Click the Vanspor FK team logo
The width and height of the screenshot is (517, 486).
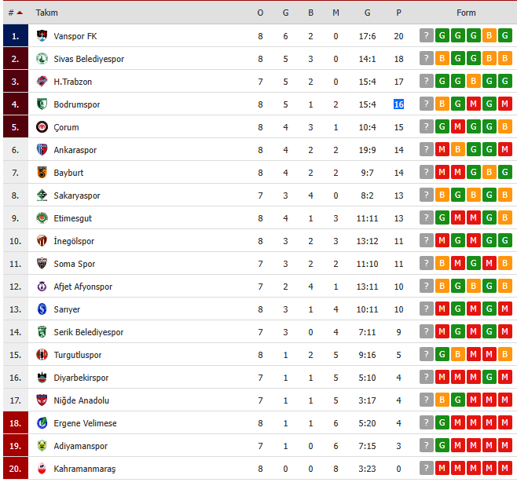pyautogui.click(x=42, y=36)
